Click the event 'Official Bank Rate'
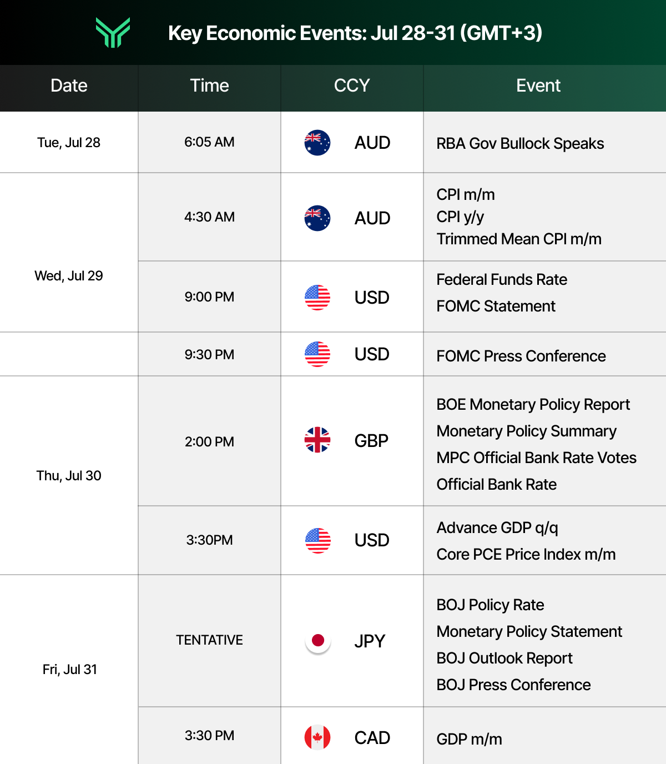The height and width of the screenshot is (764, 666). tap(496, 484)
